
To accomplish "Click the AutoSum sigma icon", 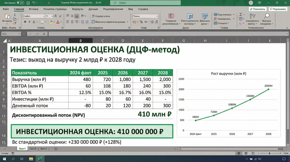I will coord(241,15).
